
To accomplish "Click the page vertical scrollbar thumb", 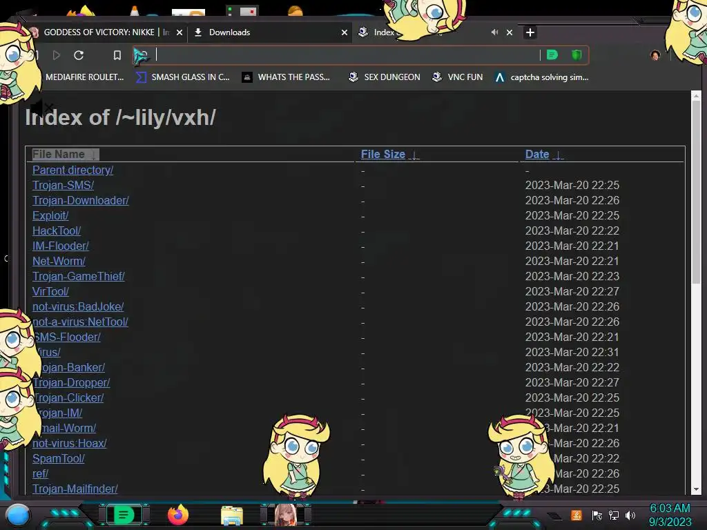I will click(x=696, y=192).
